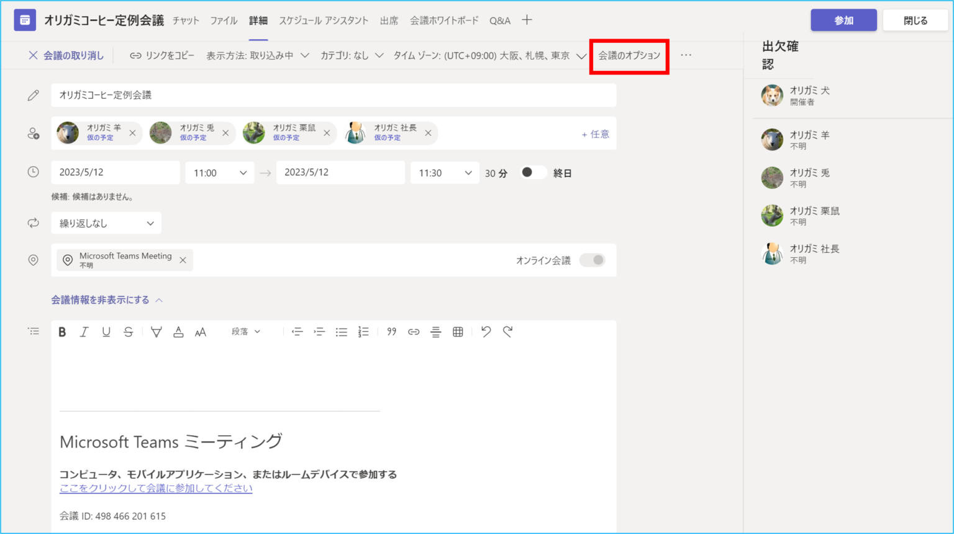Click the 閉じる close button

[x=915, y=21]
